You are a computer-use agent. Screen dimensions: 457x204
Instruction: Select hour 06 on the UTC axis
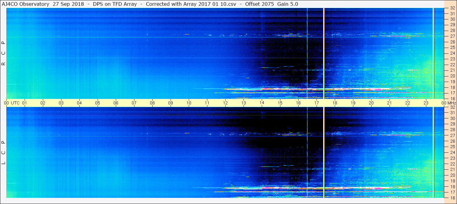click(x=116, y=103)
